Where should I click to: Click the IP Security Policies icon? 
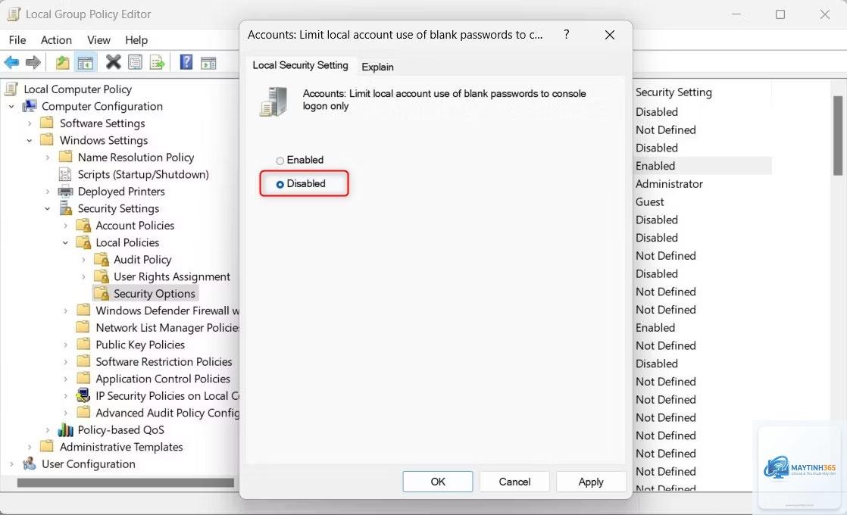click(83, 395)
